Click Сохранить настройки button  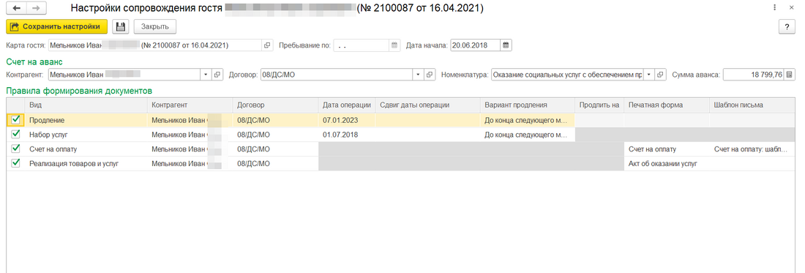point(56,26)
